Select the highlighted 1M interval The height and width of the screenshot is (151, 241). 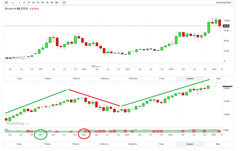(x=56, y=3)
